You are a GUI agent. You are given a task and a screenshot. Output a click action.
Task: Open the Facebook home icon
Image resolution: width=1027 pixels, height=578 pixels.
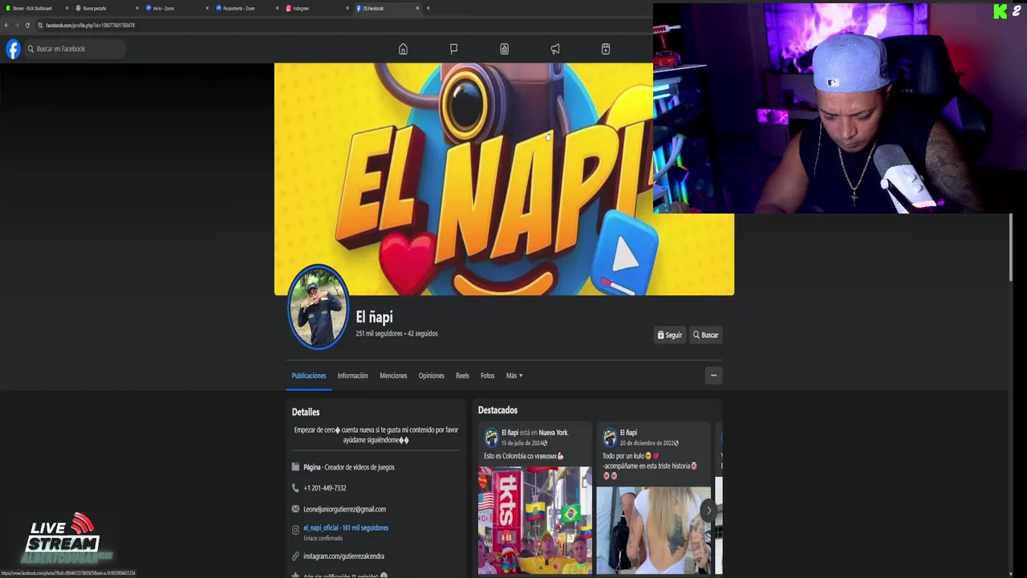coord(403,49)
